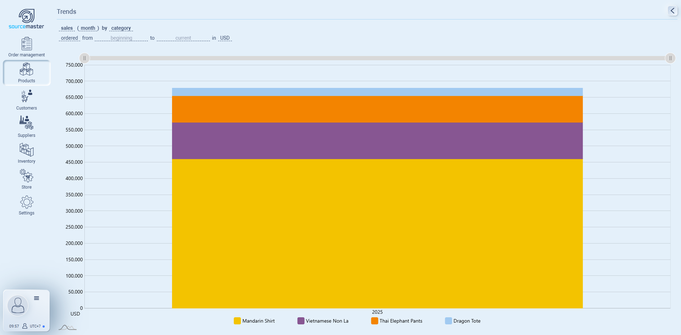Go to the Customers section
The width and height of the screenshot is (681, 335).
[x=27, y=100]
